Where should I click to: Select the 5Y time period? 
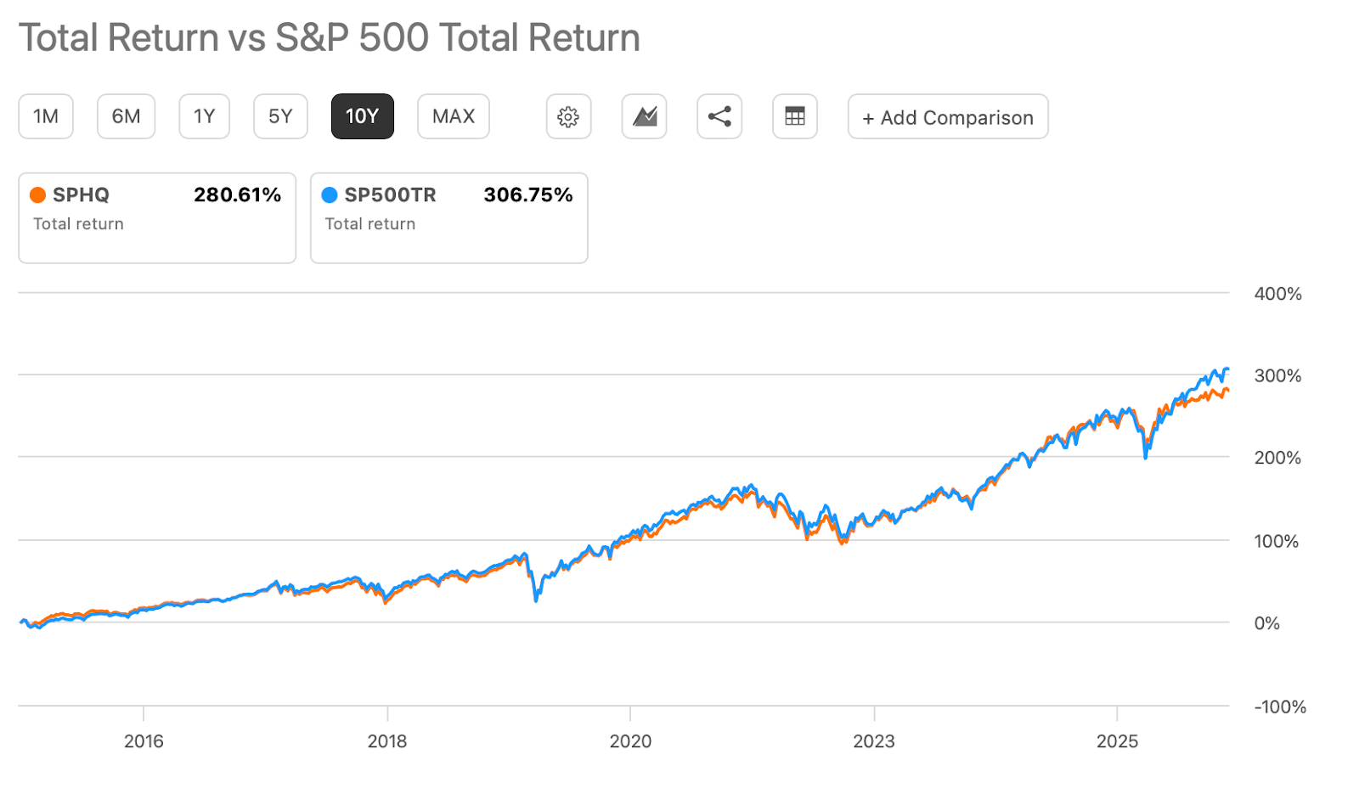pyautogui.click(x=280, y=116)
